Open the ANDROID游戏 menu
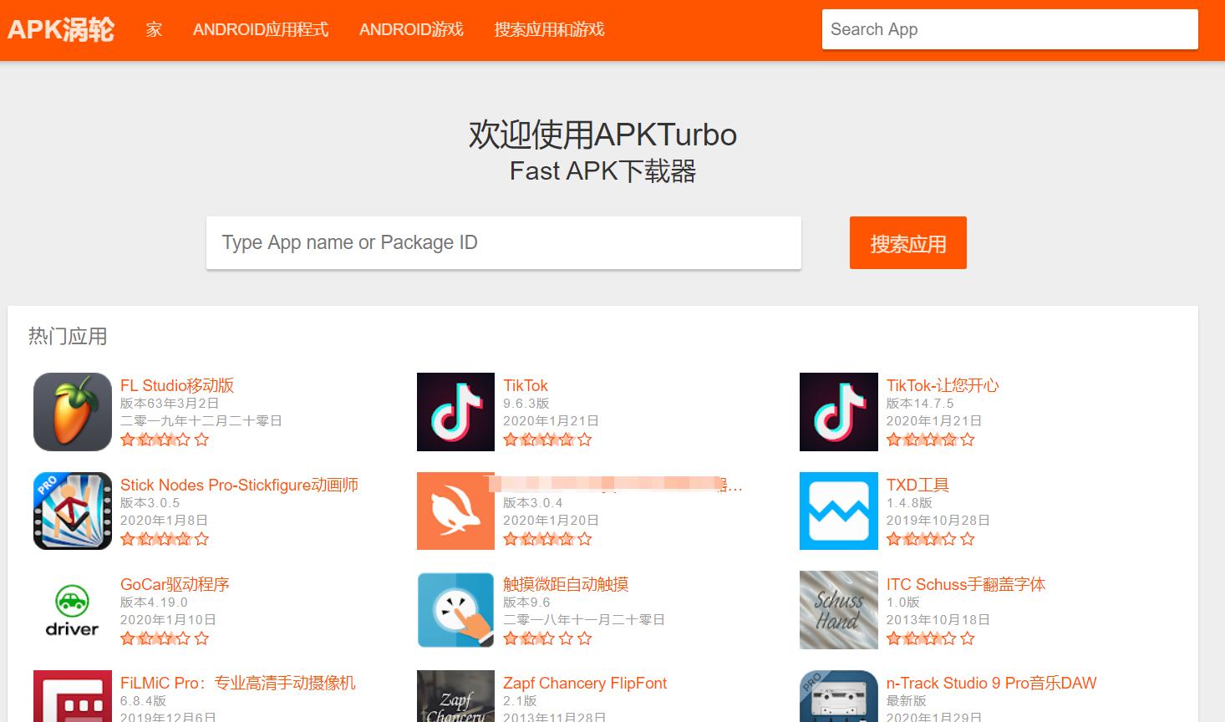The height and width of the screenshot is (722, 1225). click(x=410, y=29)
